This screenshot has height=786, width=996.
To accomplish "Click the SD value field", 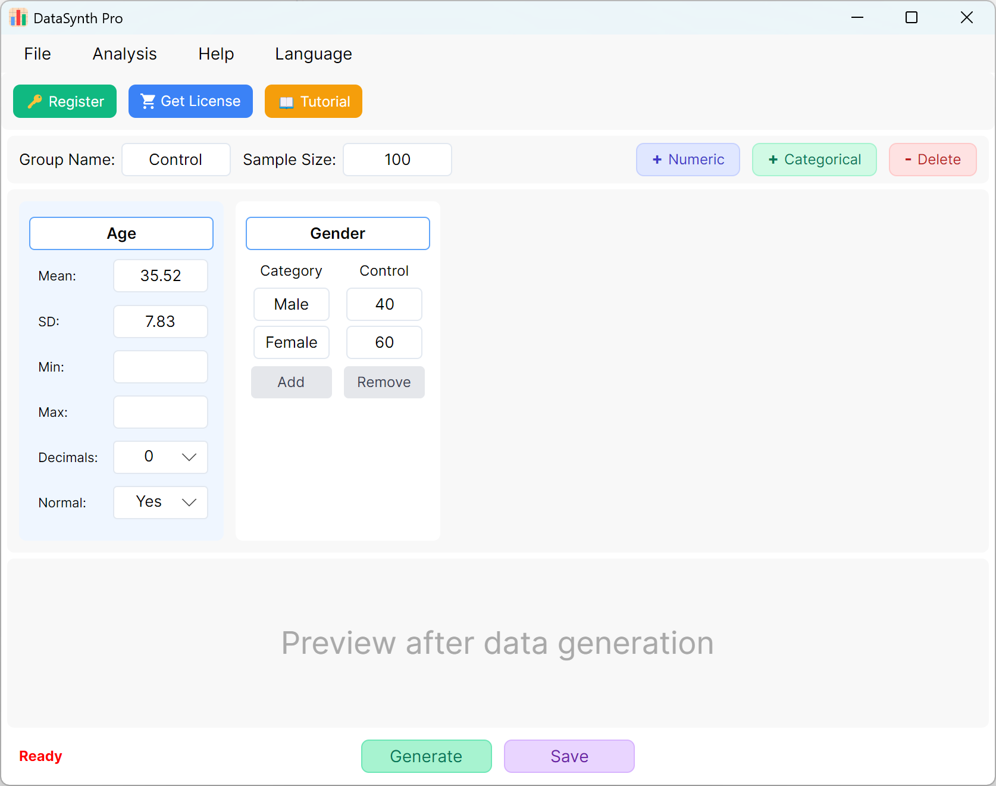I will pyautogui.click(x=161, y=322).
